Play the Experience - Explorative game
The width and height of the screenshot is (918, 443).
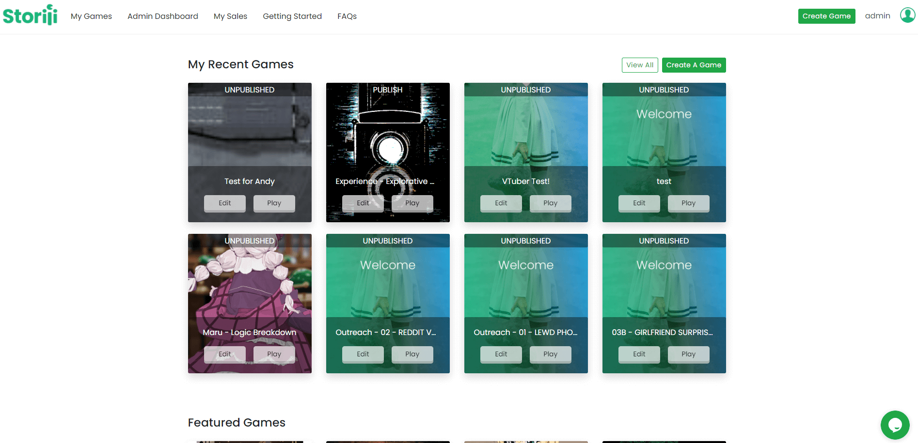[x=412, y=203]
